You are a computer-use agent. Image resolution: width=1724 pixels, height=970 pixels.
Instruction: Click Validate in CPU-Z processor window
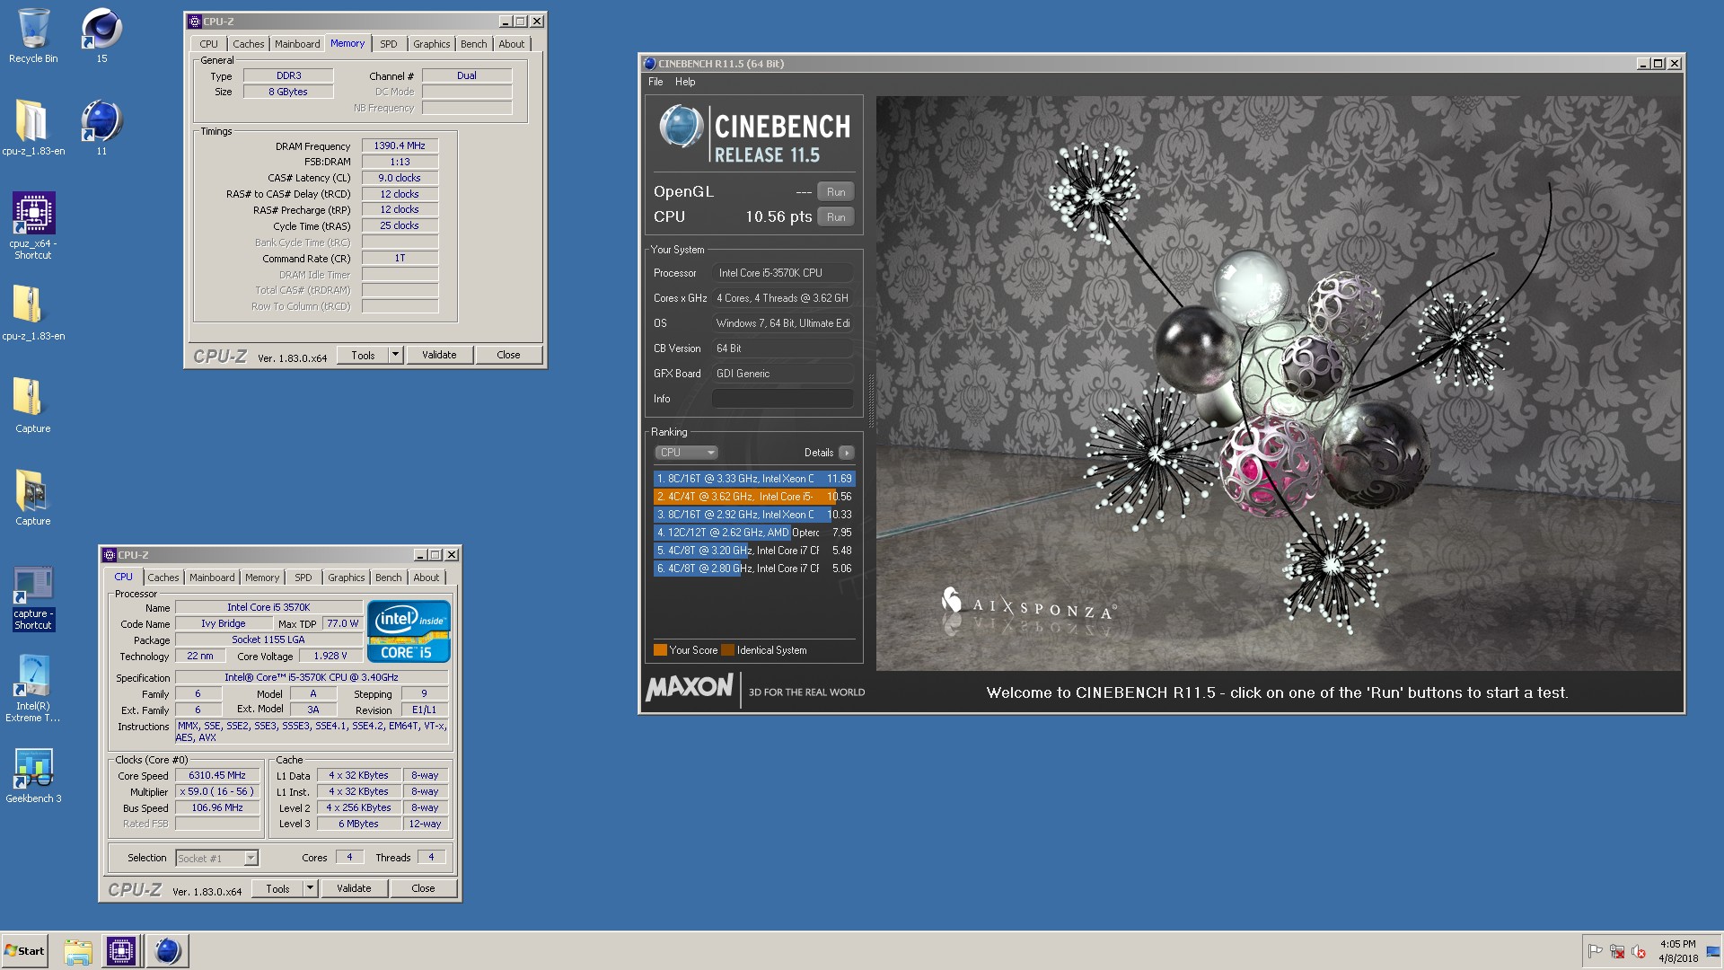tap(354, 889)
